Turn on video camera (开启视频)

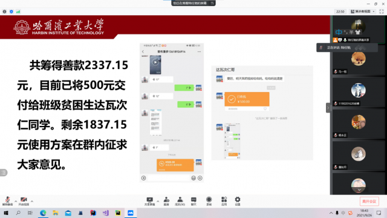tap(24, 201)
